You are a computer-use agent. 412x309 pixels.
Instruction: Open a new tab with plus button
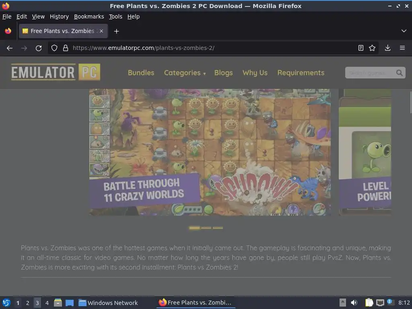click(x=116, y=31)
